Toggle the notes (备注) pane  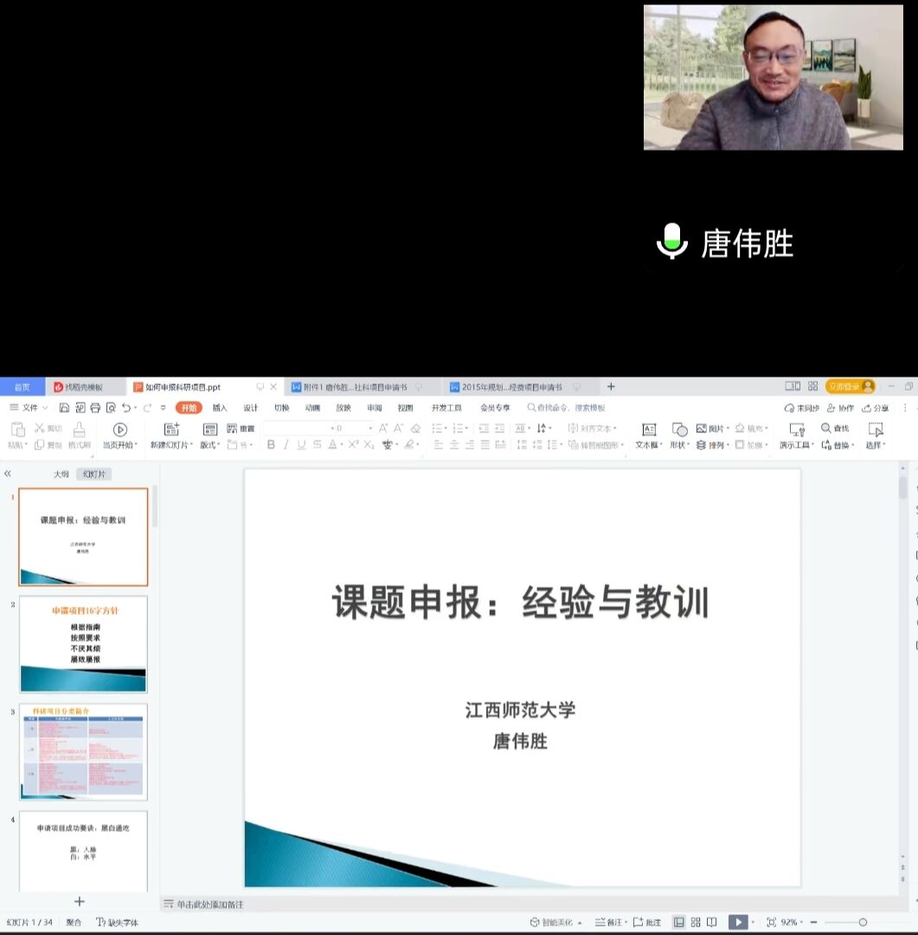pyautogui.click(x=608, y=922)
